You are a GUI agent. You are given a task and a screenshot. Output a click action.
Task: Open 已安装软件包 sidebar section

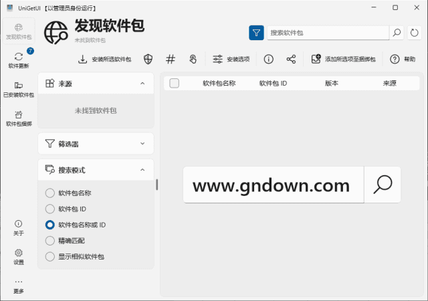click(19, 90)
